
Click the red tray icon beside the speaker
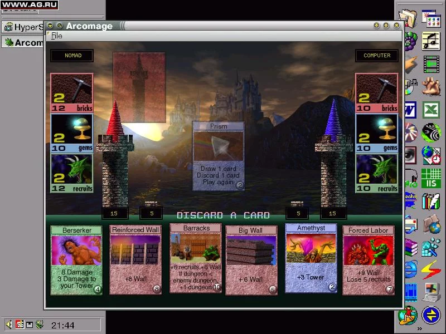tap(20, 324)
